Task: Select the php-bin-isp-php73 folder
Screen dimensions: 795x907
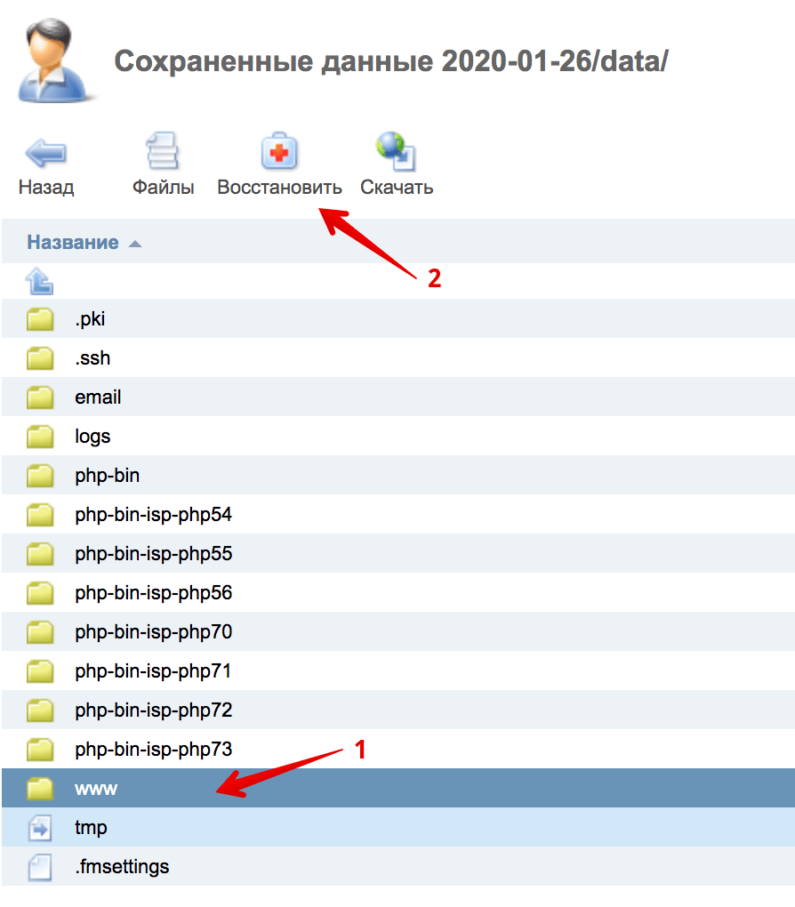Action: point(398,749)
